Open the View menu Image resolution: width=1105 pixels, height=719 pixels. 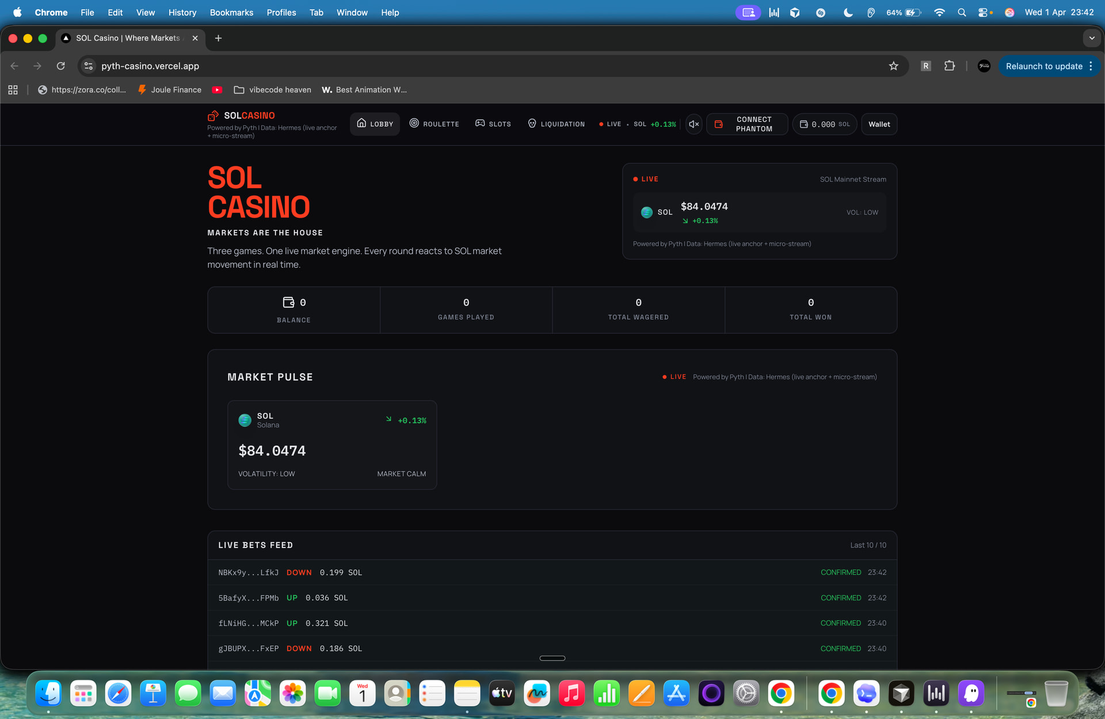click(145, 12)
